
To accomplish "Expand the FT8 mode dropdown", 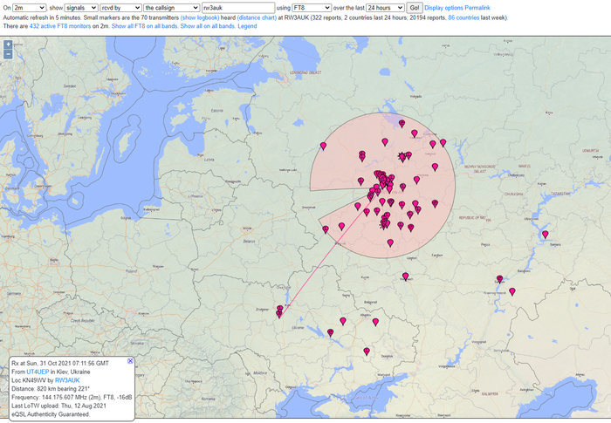I will tap(312, 7).
